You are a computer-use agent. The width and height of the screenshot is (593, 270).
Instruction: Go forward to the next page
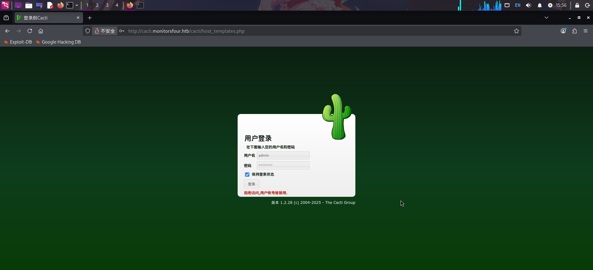pos(19,31)
